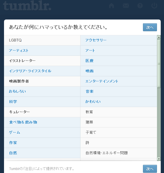This screenshot has width=164, height=173.
Task: Click the Tumblr home icon
Action: tap(111, 5)
